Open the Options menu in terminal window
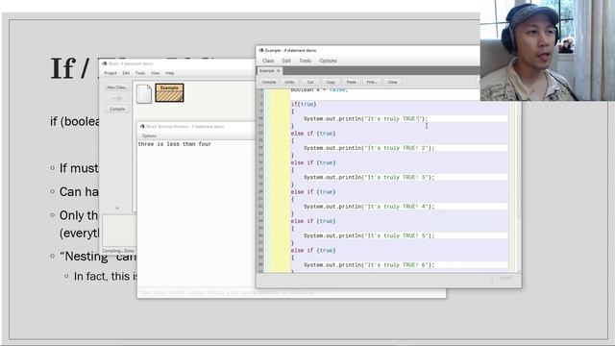 click(x=149, y=136)
